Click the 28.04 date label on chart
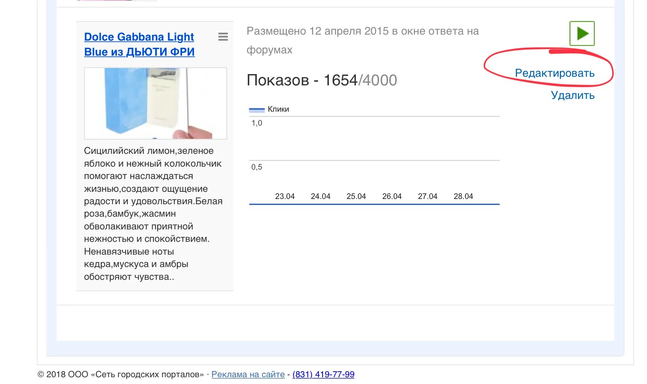 pos(463,196)
